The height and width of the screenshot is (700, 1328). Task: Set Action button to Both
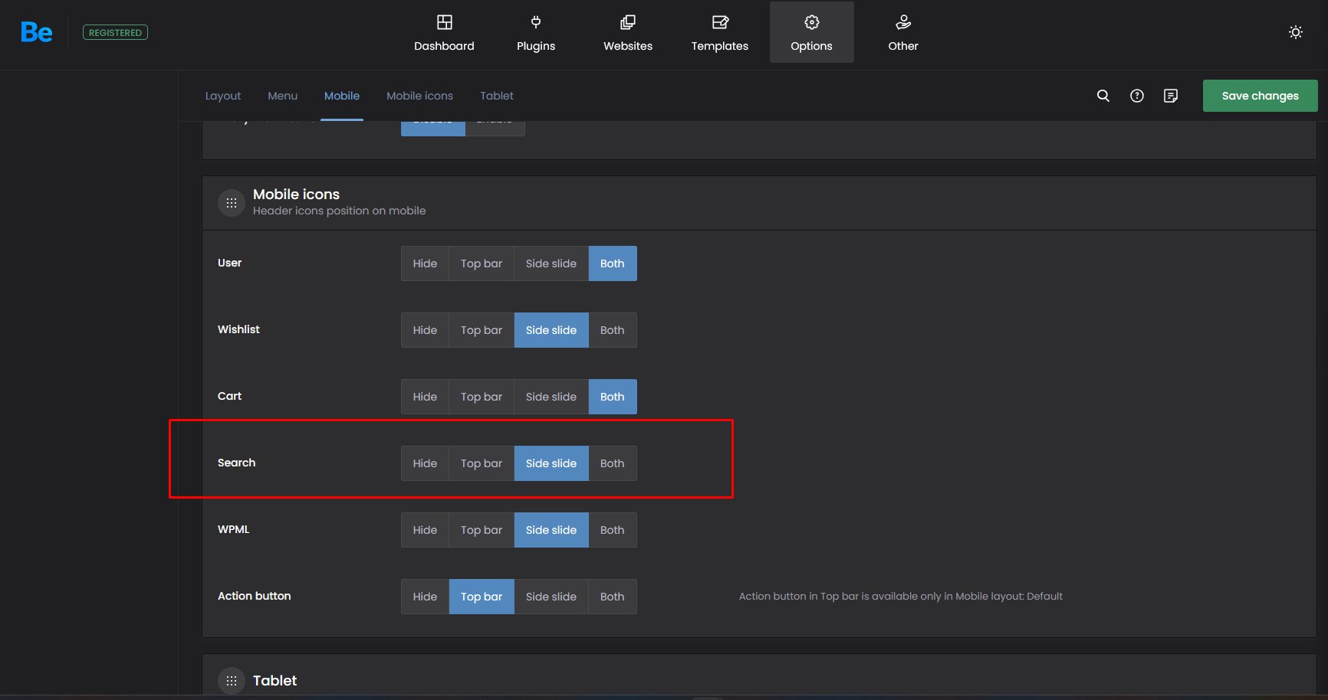click(613, 597)
